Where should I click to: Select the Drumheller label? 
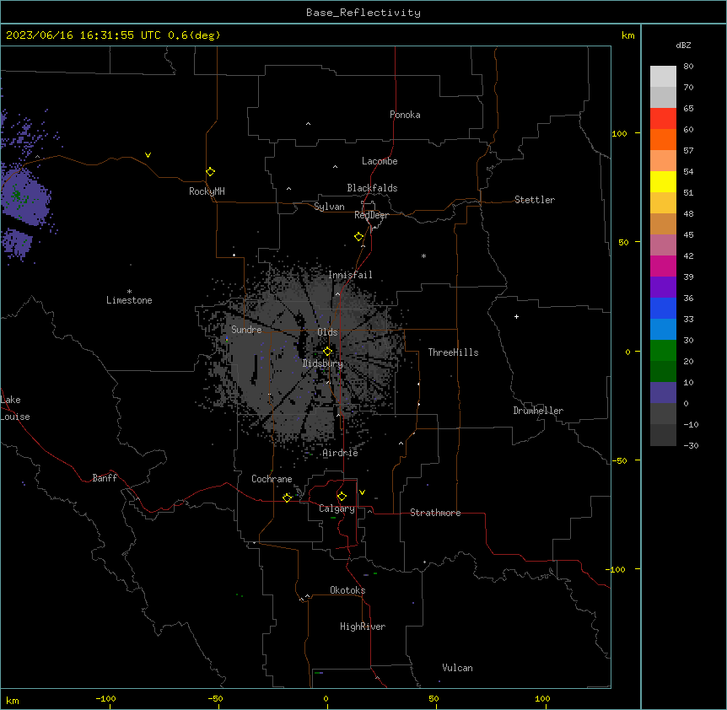coord(538,411)
